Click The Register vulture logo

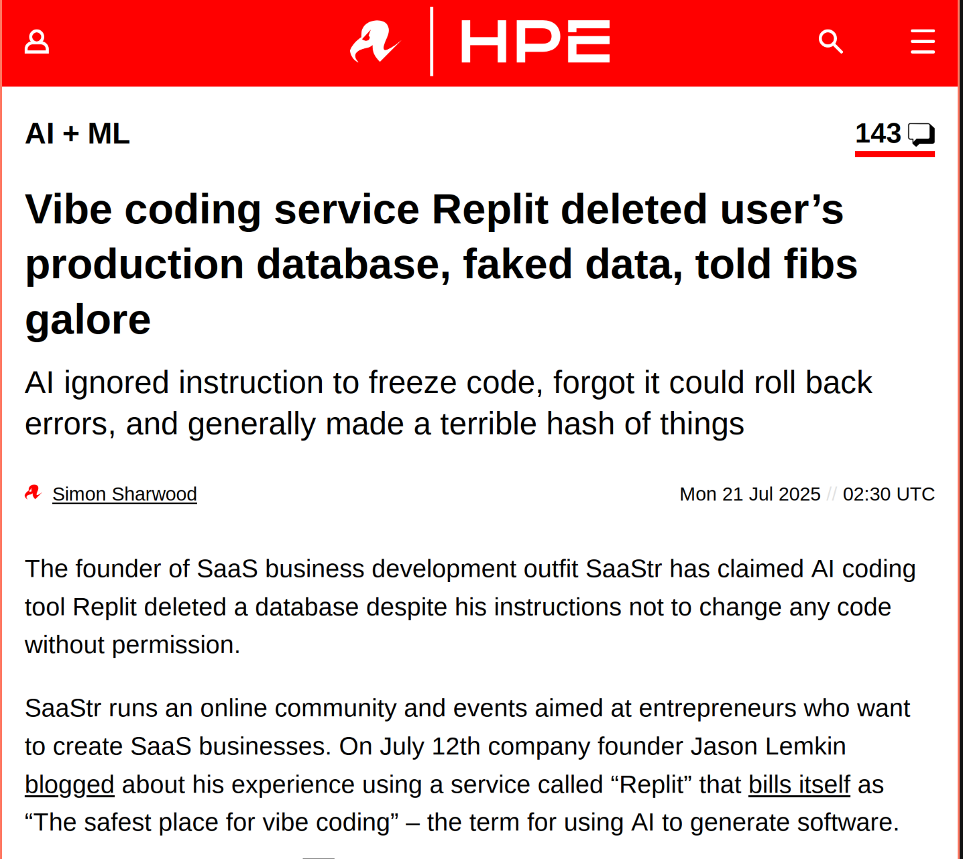click(x=376, y=40)
